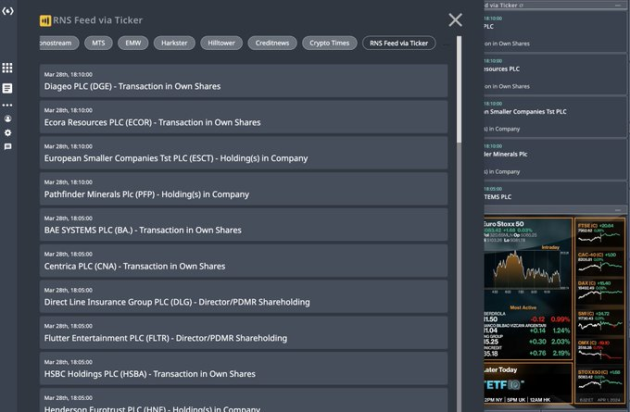This screenshot has height=412, width=630.
Task: Click the yellow RNS Feed channel icon
Action: 45,20
